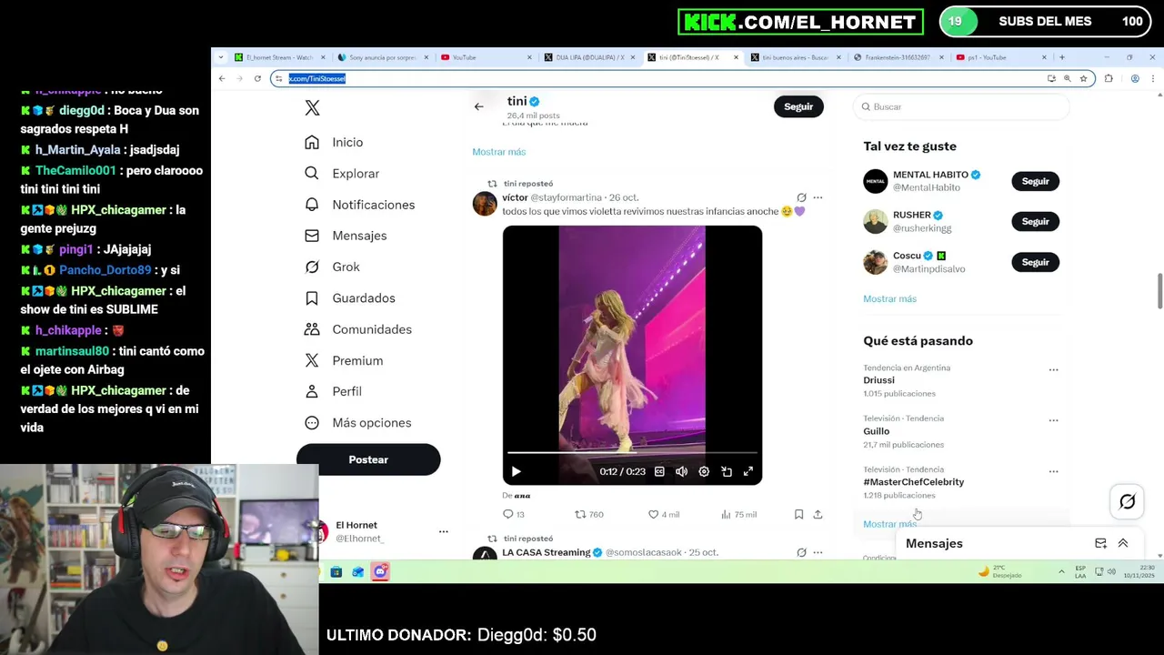1164x655 pixels.
Task: Expand the Mensajes drawer
Action: [x=1123, y=543]
